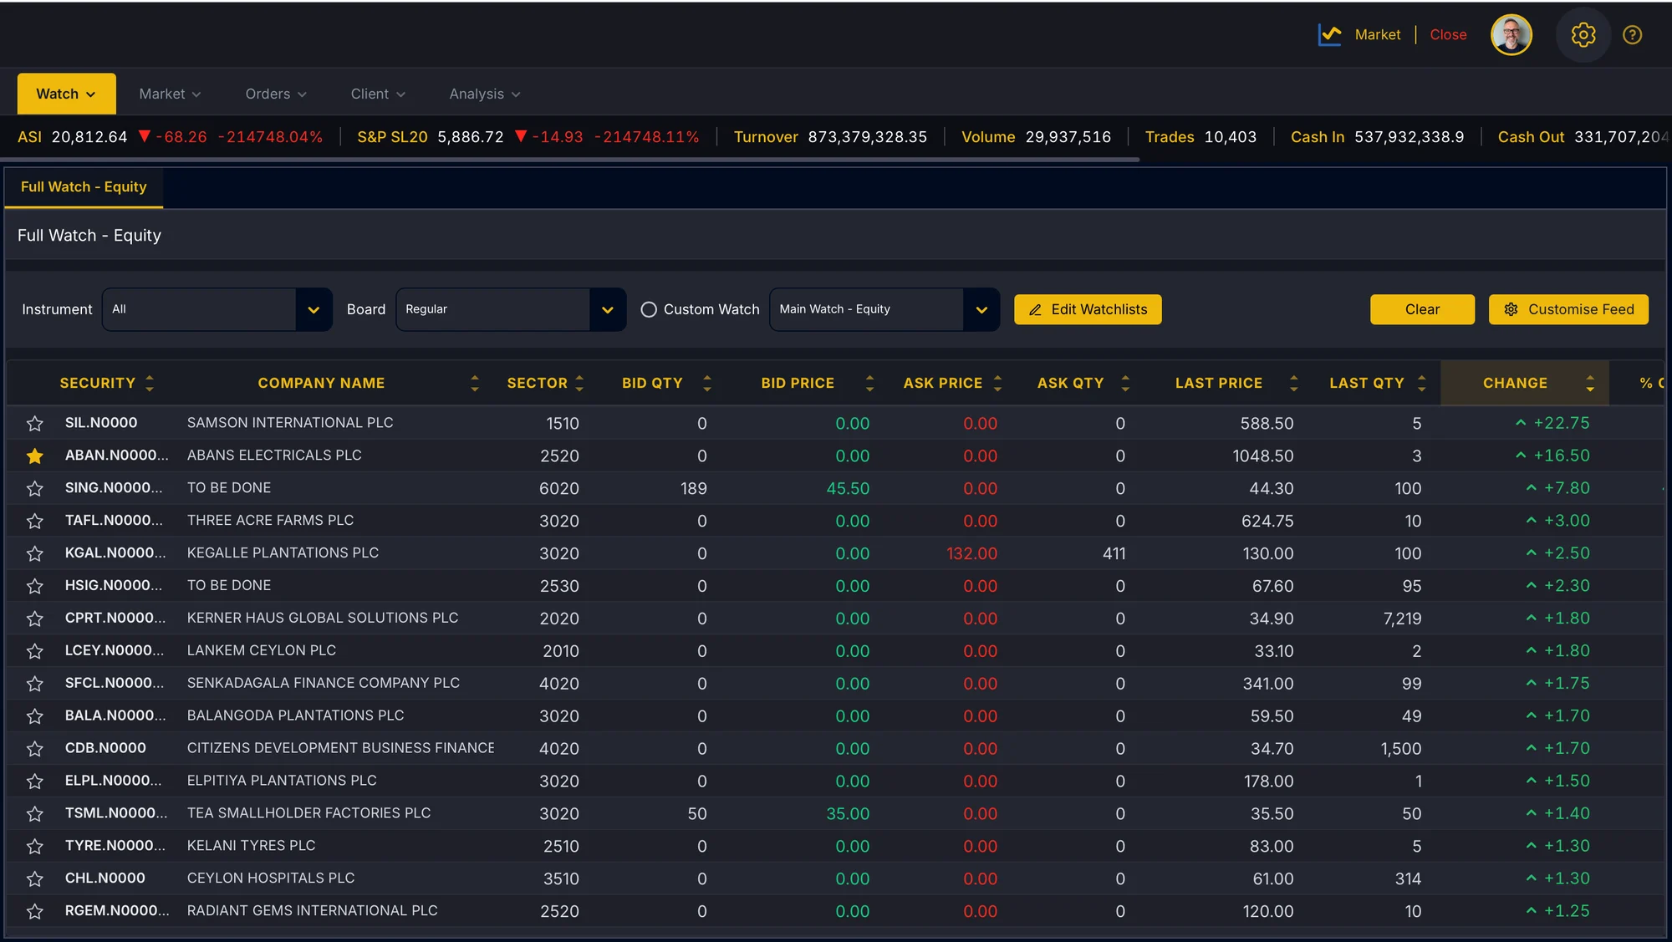
Task: Open the Watch menu
Action: (x=66, y=94)
